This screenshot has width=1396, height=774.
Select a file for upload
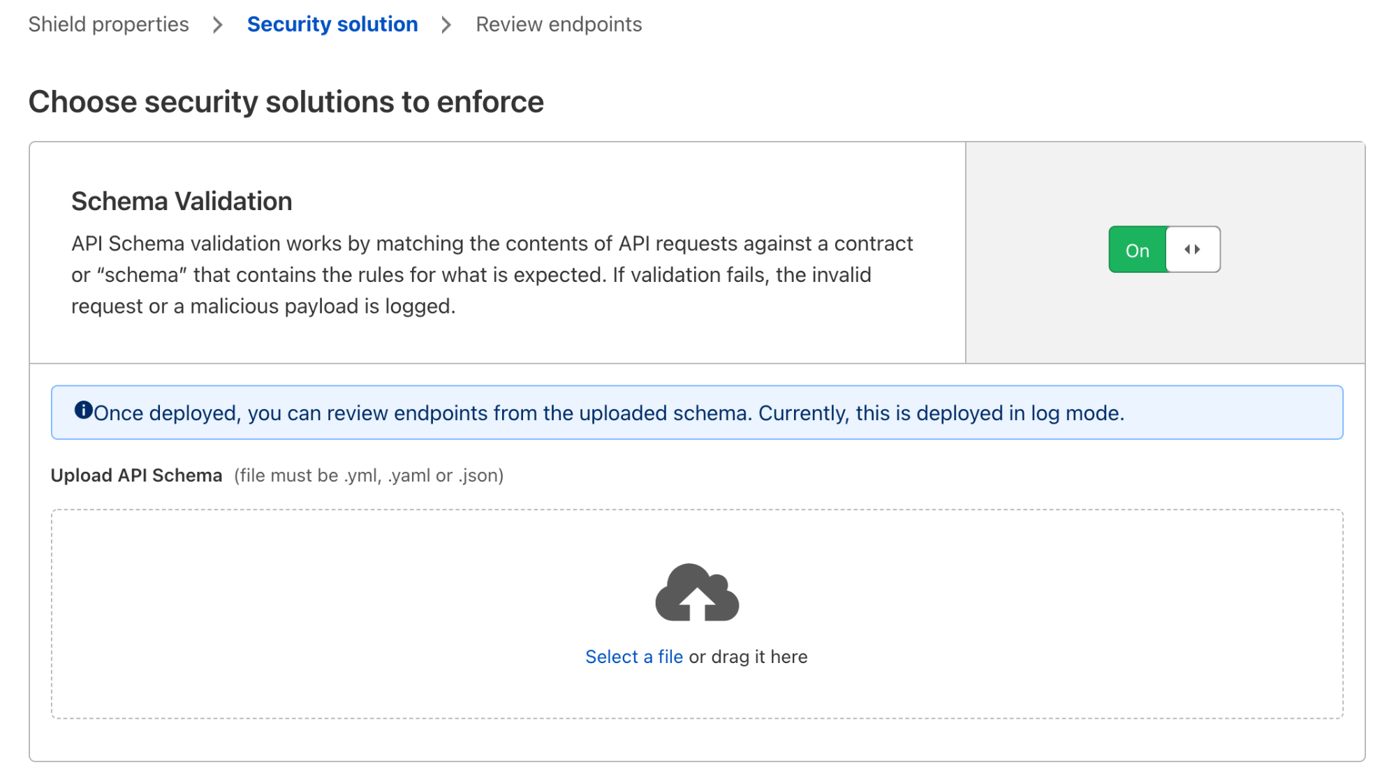[x=634, y=656]
